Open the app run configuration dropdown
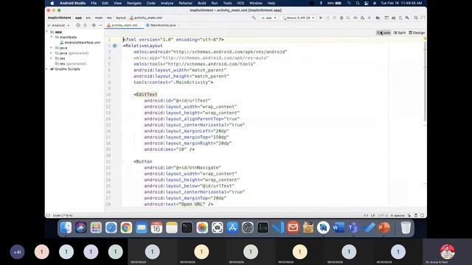Image resolution: width=472 pixels, height=265 pixels. 268,18
